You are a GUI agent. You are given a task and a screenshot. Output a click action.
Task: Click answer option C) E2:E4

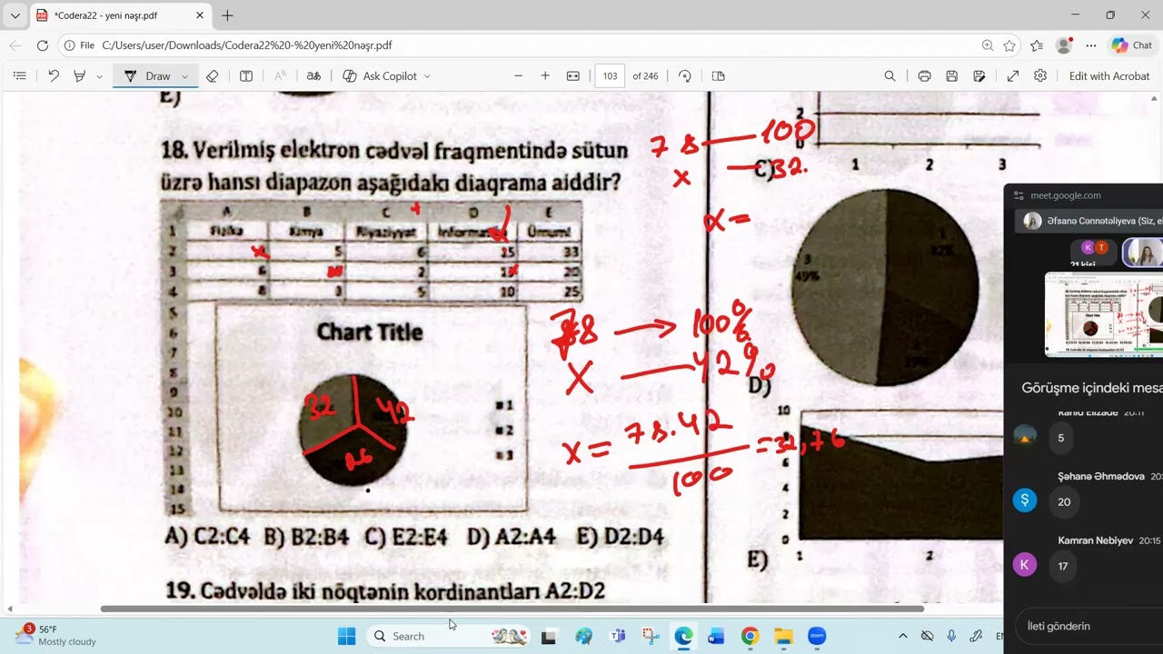[x=406, y=536]
